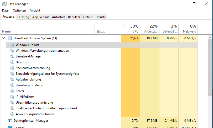Open the Ansicht menu
Viewport: 213px width, 128px height.
[35, 10]
